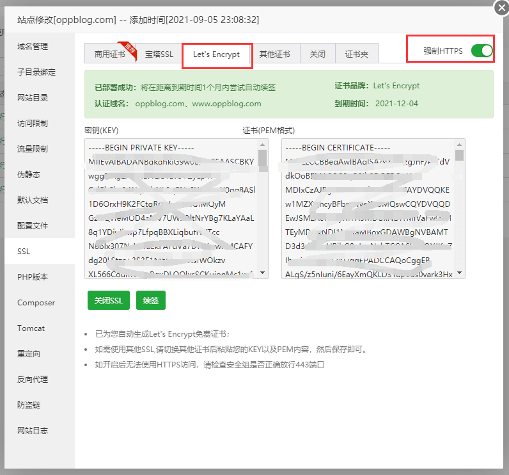Toggle the 强制HTTPS switch

[482, 51]
